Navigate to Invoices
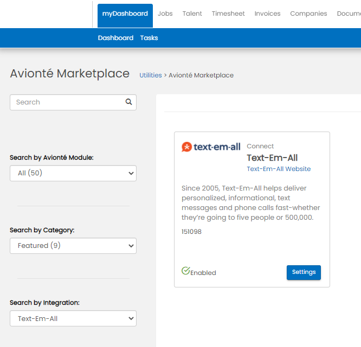Image resolution: width=361 pixels, height=347 pixels. tap(267, 14)
